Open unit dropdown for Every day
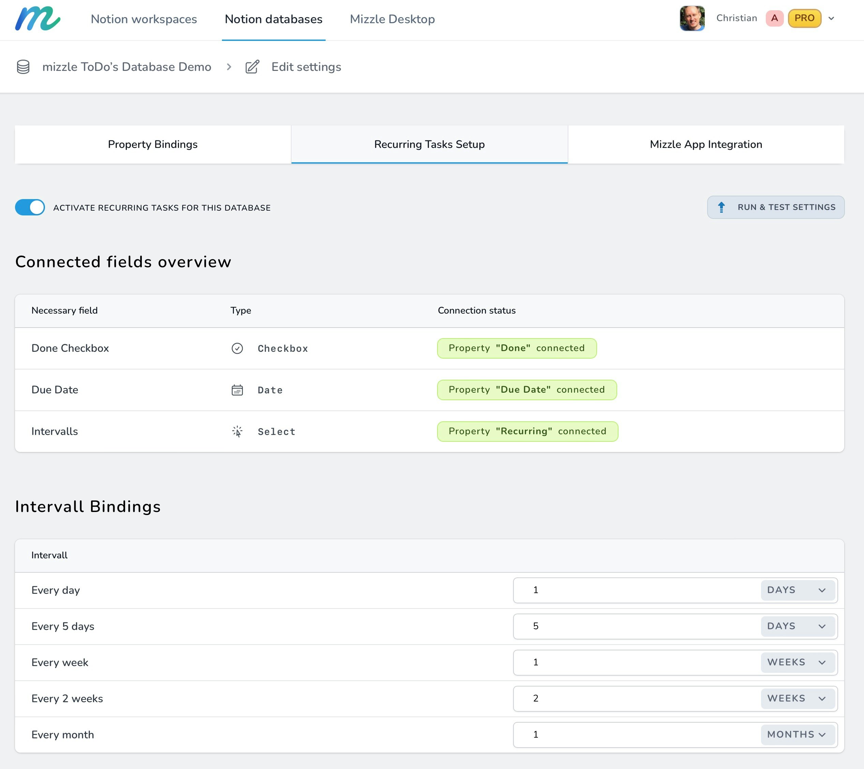864x769 pixels. click(x=798, y=590)
